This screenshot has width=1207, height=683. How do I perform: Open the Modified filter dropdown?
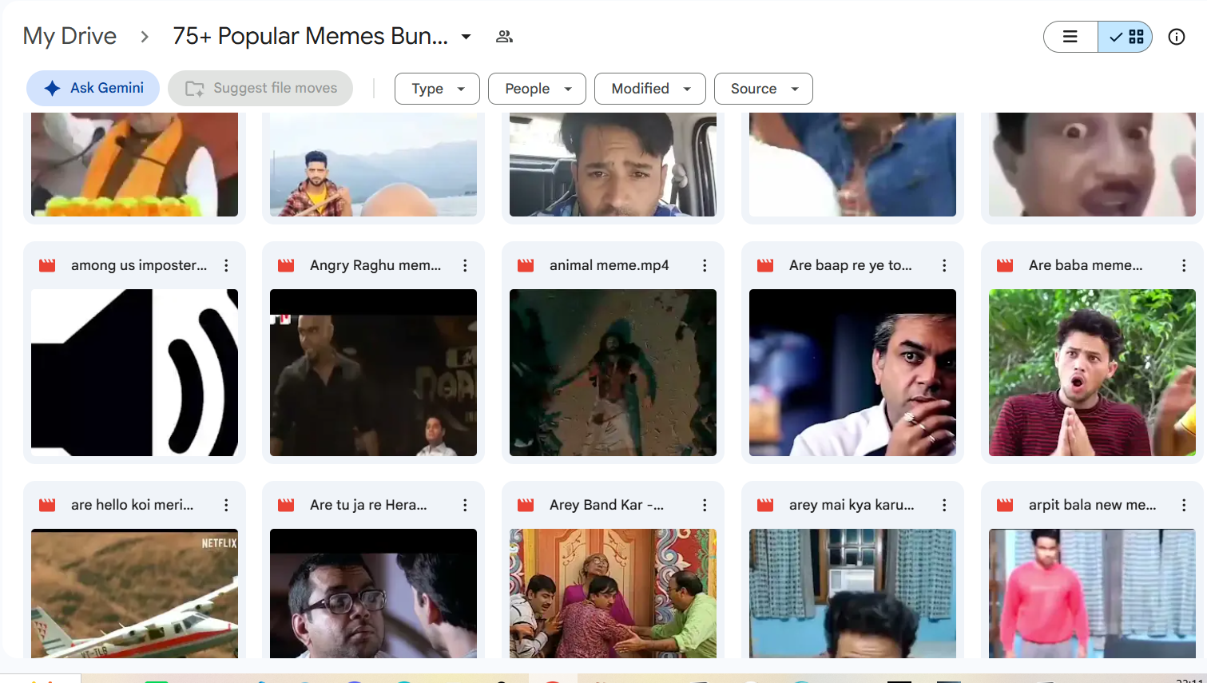(650, 89)
